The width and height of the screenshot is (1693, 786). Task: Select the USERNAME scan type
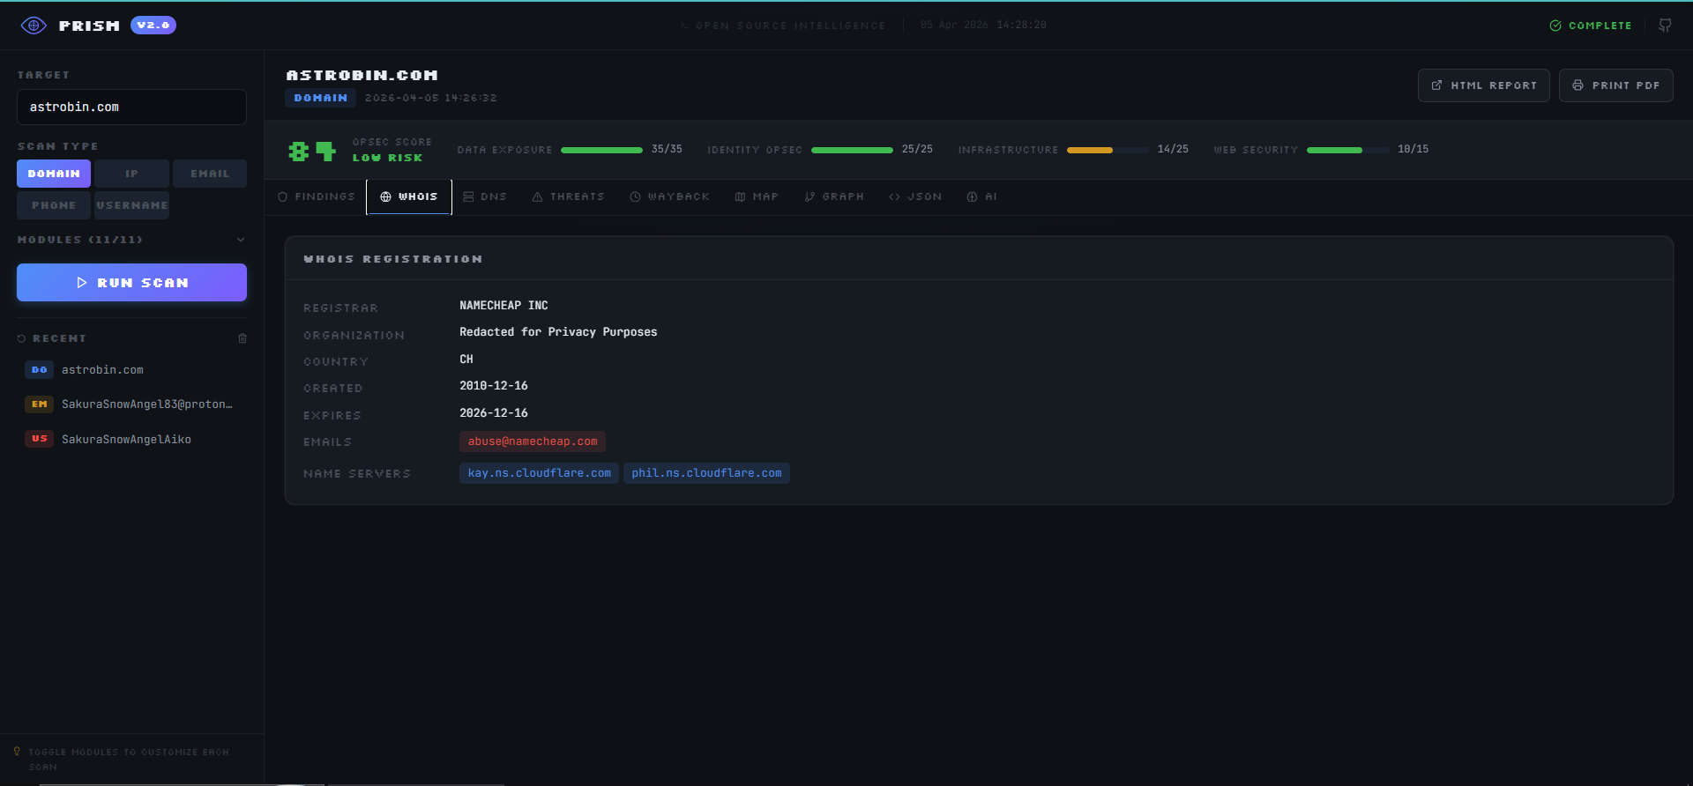tap(132, 205)
